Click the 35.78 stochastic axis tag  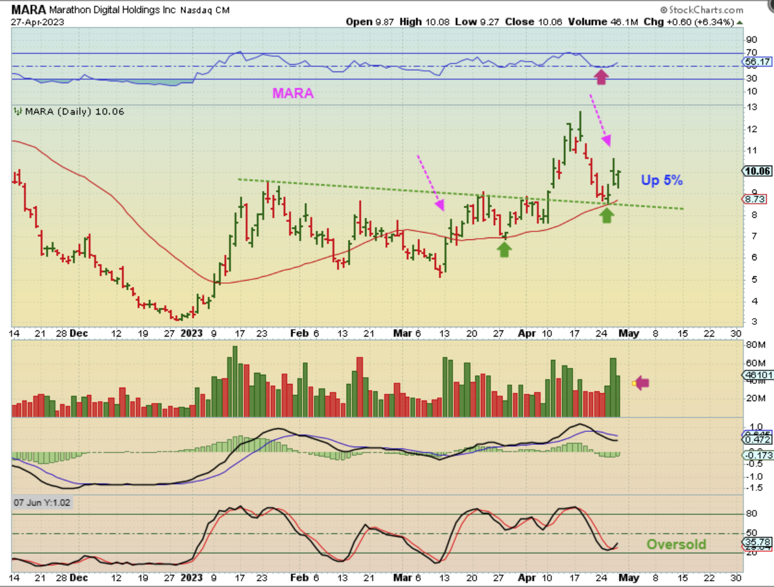758,542
